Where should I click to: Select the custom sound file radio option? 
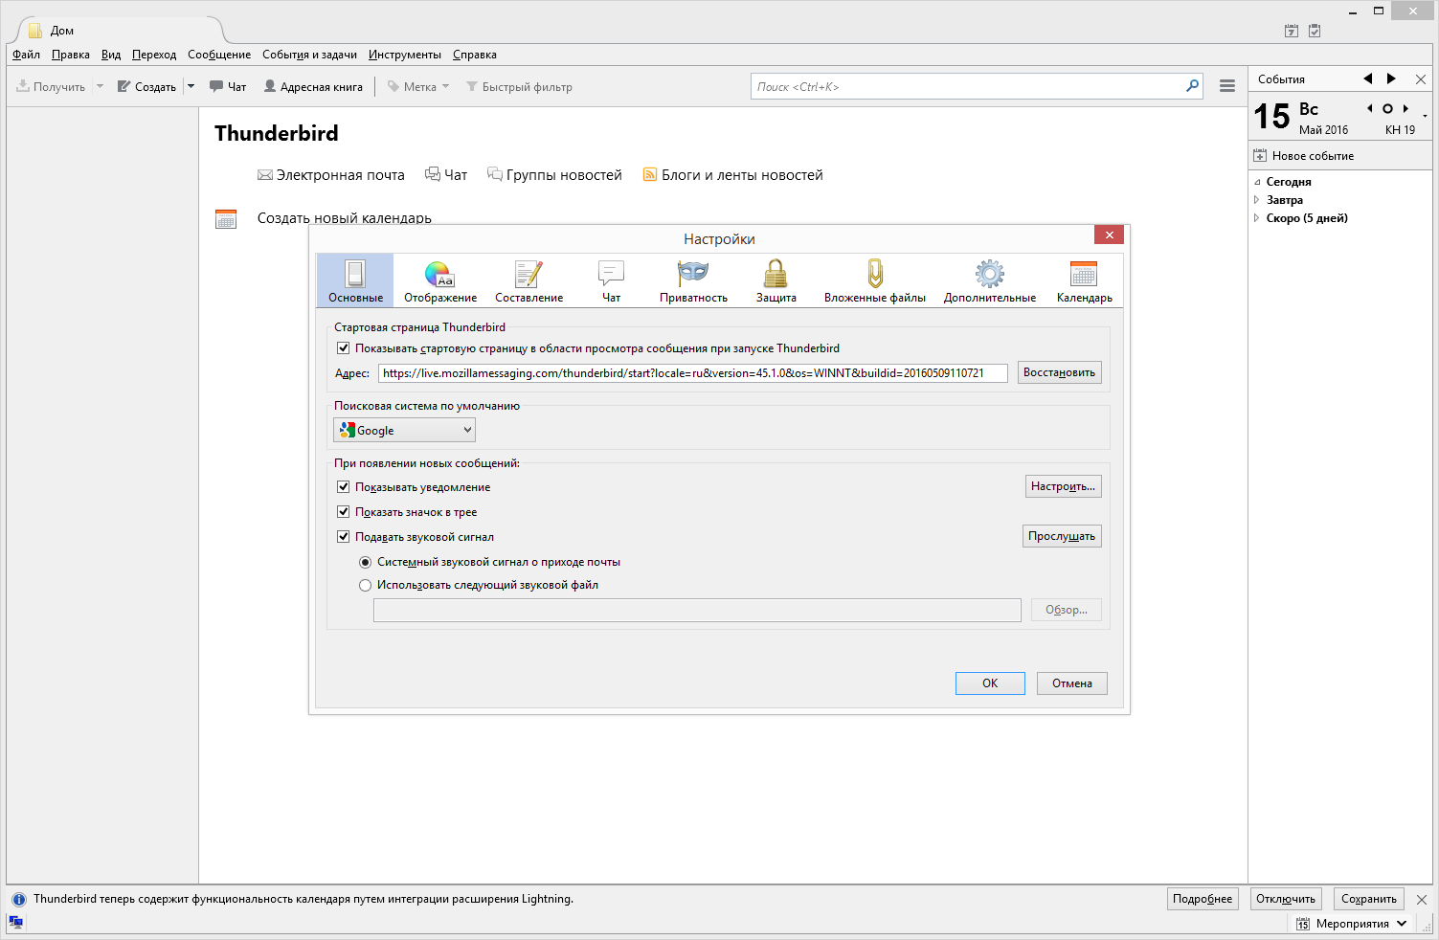click(365, 585)
